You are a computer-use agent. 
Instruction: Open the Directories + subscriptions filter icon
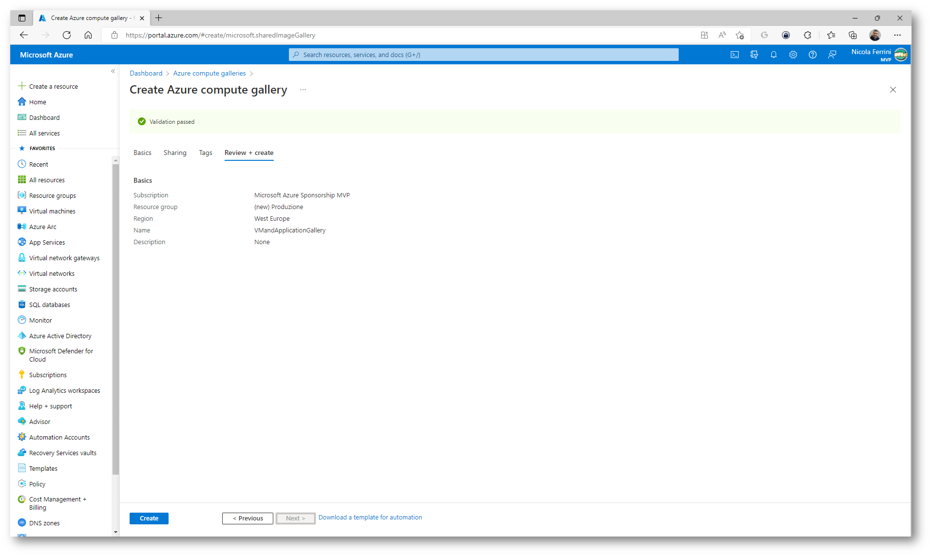click(x=754, y=55)
